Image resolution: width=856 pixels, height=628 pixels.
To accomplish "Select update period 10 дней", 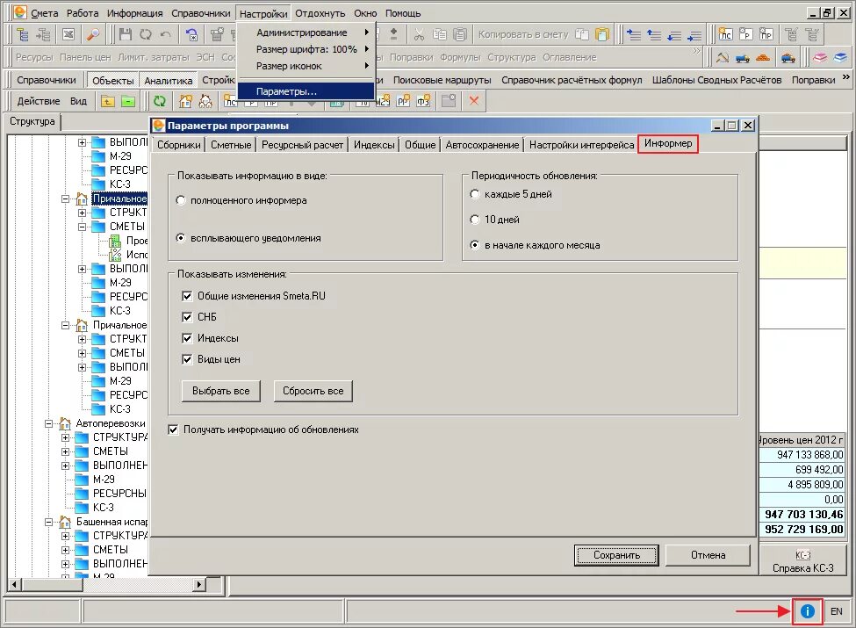I will (x=475, y=220).
